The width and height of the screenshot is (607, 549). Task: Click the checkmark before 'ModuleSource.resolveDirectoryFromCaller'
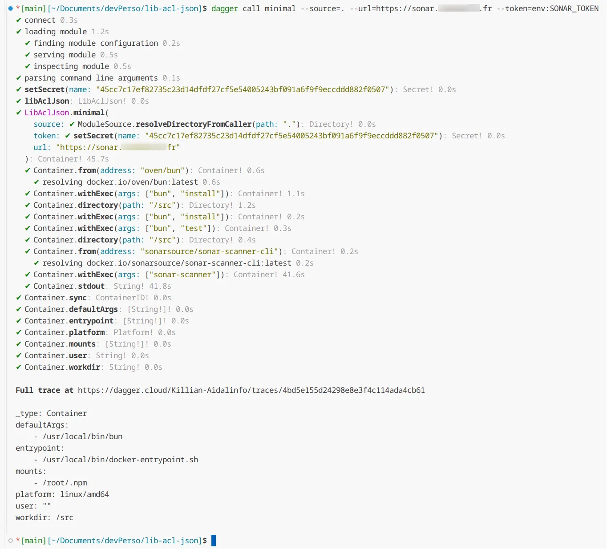[72, 124]
